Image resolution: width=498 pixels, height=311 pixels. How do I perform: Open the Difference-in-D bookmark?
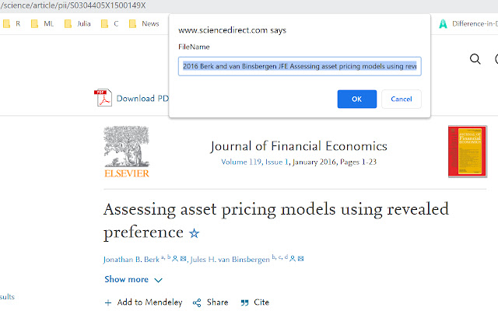(x=468, y=24)
